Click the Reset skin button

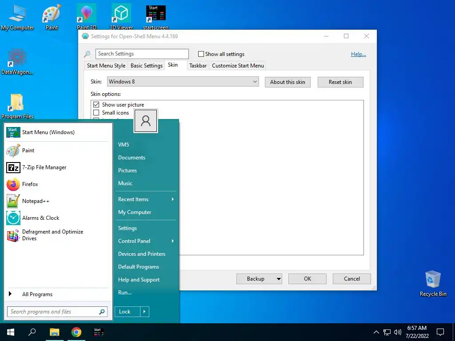point(340,82)
